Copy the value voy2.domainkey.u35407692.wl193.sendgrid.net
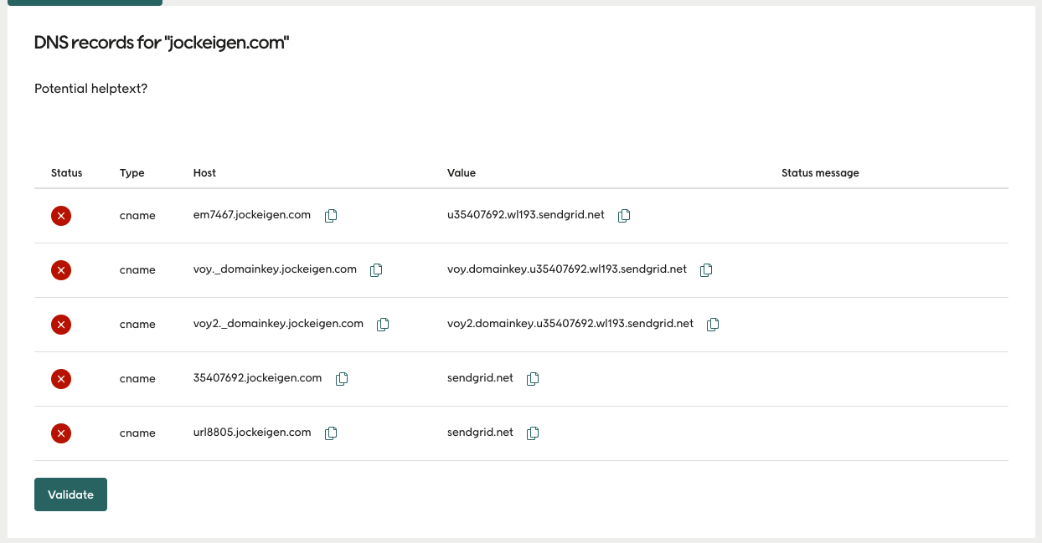 [x=712, y=324]
